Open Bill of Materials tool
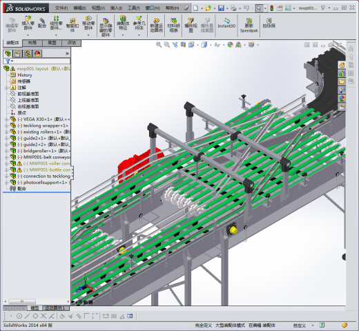Screen dimensions: 359x331 coord(173,26)
